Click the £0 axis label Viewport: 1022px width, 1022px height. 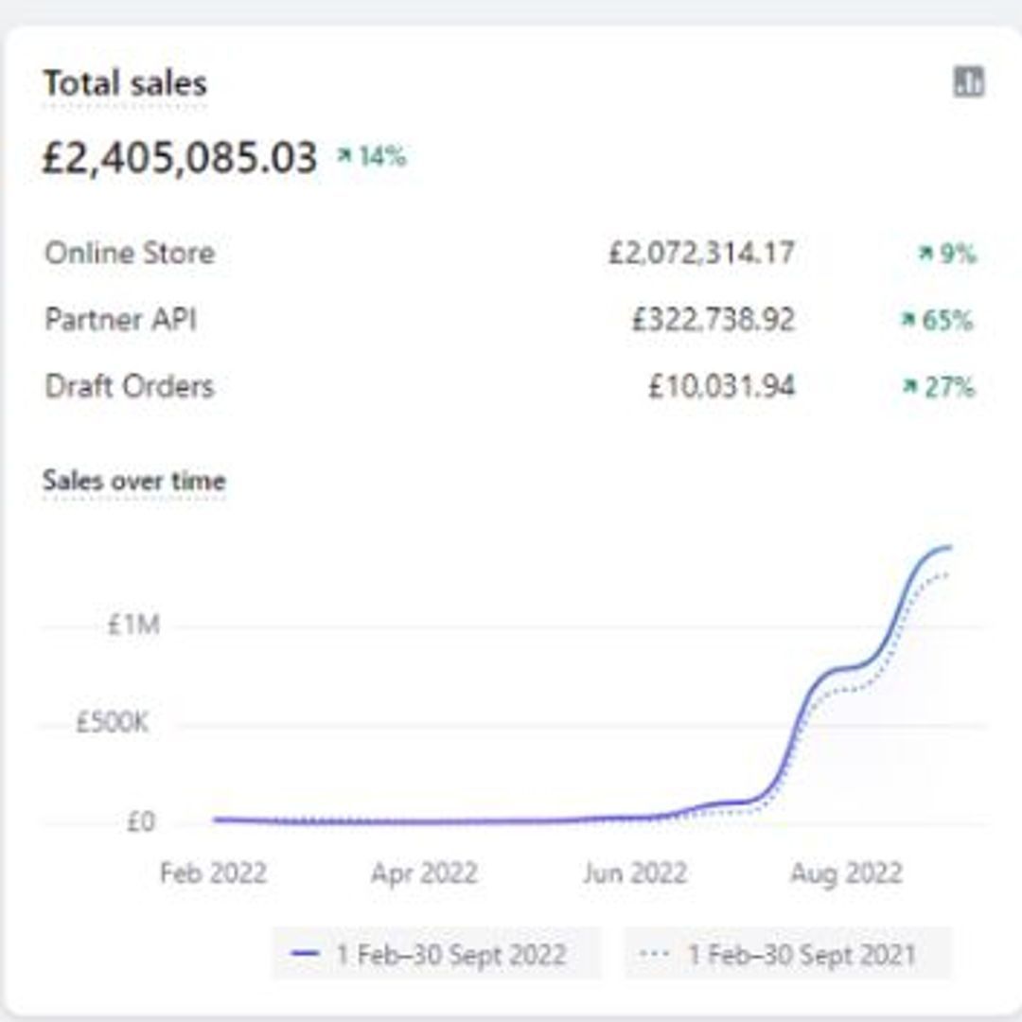(x=141, y=821)
